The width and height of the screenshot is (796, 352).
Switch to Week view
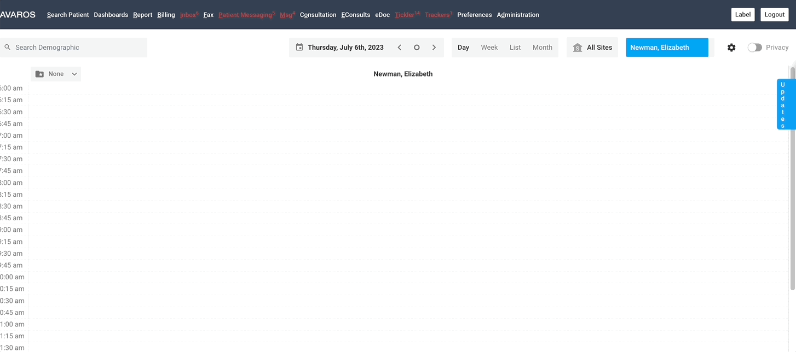click(489, 48)
